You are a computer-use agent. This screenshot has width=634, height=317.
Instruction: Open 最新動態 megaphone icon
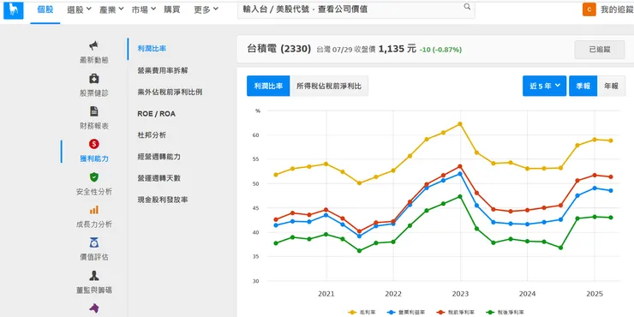click(x=93, y=45)
